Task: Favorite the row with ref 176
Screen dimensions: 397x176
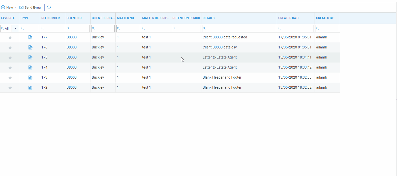Action: (x=10, y=47)
